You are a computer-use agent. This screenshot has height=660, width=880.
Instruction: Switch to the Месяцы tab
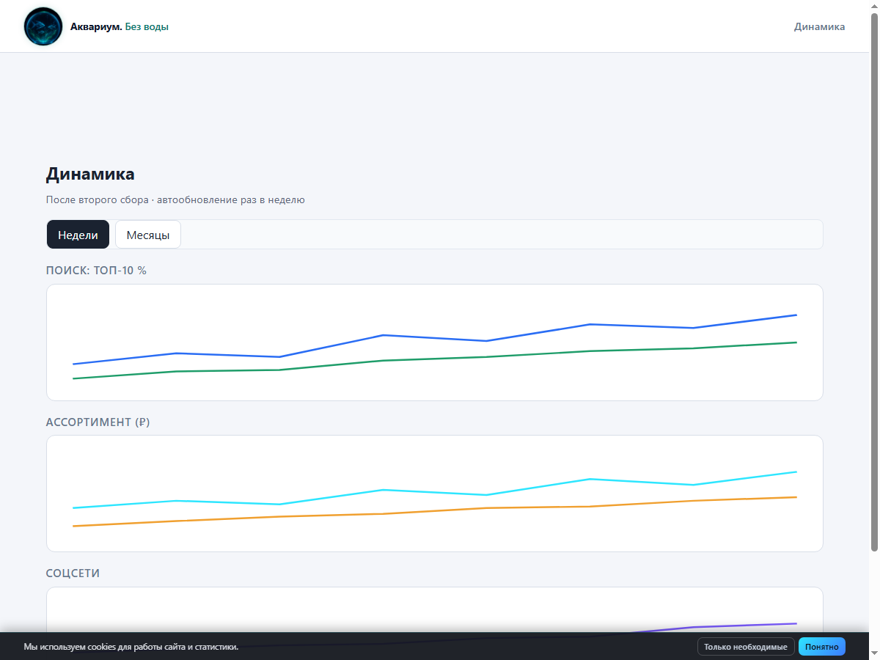coord(148,235)
